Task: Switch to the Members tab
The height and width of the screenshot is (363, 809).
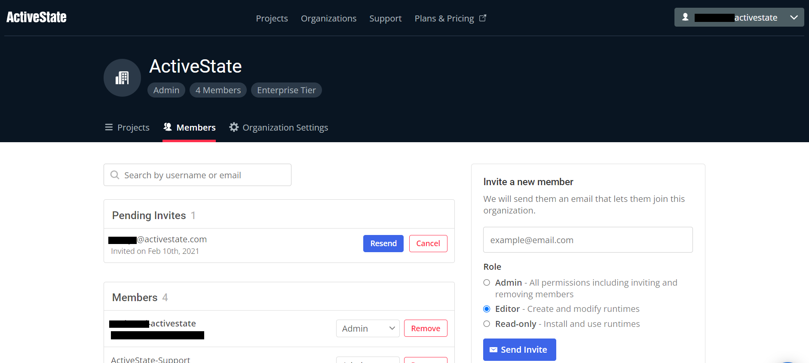Action: 190,128
